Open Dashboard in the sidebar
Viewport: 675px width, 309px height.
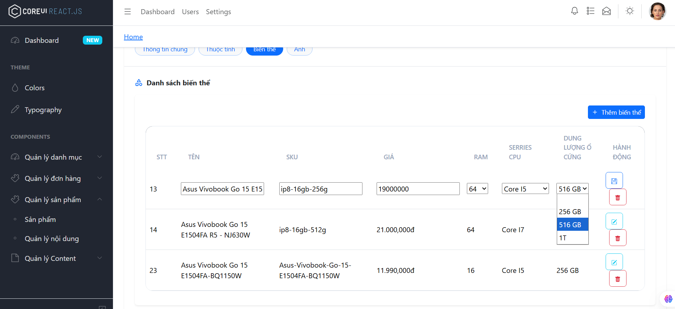pos(57,40)
